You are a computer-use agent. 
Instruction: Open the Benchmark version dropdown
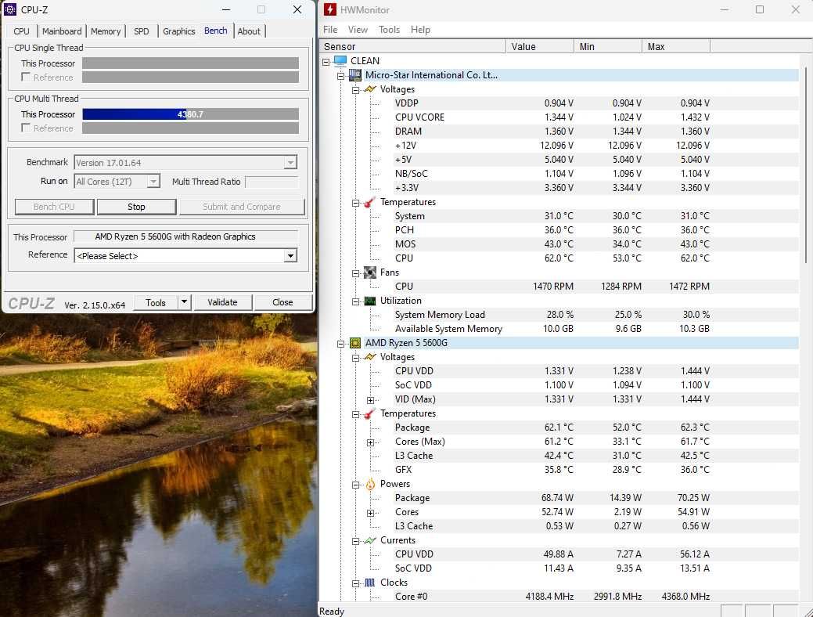(x=290, y=162)
